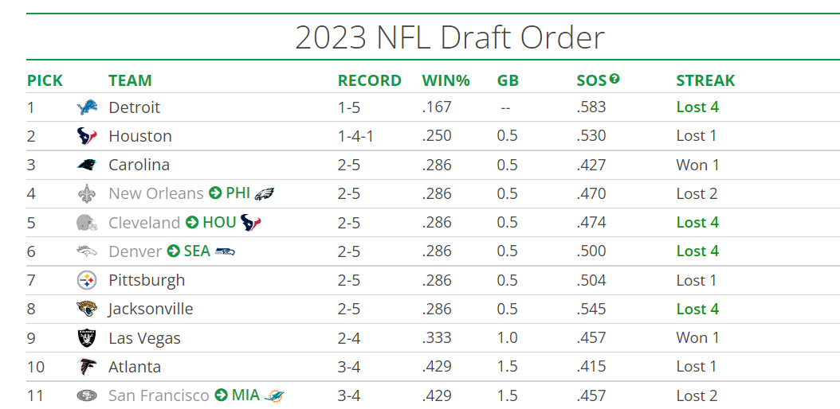
Task: Click the Las Vegas Raiders logo icon
Action: coord(86,337)
